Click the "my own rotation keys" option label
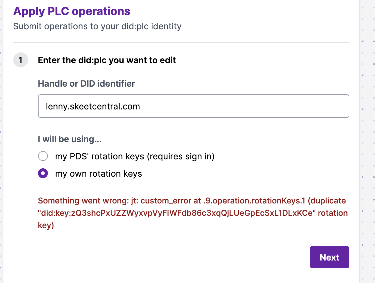This screenshot has width=375, height=283. (99, 174)
